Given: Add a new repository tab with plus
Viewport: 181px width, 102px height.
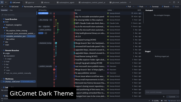Looking at the screenshot, I should click(130, 3).
